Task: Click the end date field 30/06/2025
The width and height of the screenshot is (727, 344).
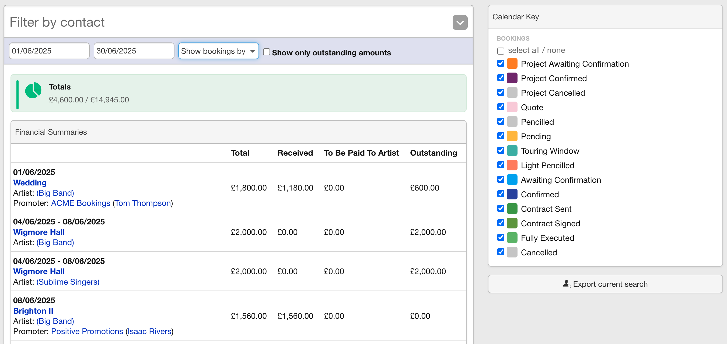Action: click(x=134, y=51)
